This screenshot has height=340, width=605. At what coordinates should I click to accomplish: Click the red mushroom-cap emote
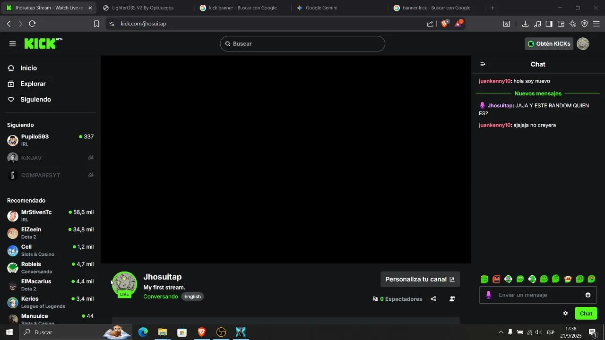pos(568,279)
